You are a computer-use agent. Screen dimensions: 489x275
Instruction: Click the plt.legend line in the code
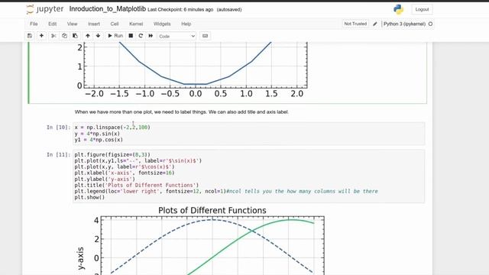click(x=226, y=191)
